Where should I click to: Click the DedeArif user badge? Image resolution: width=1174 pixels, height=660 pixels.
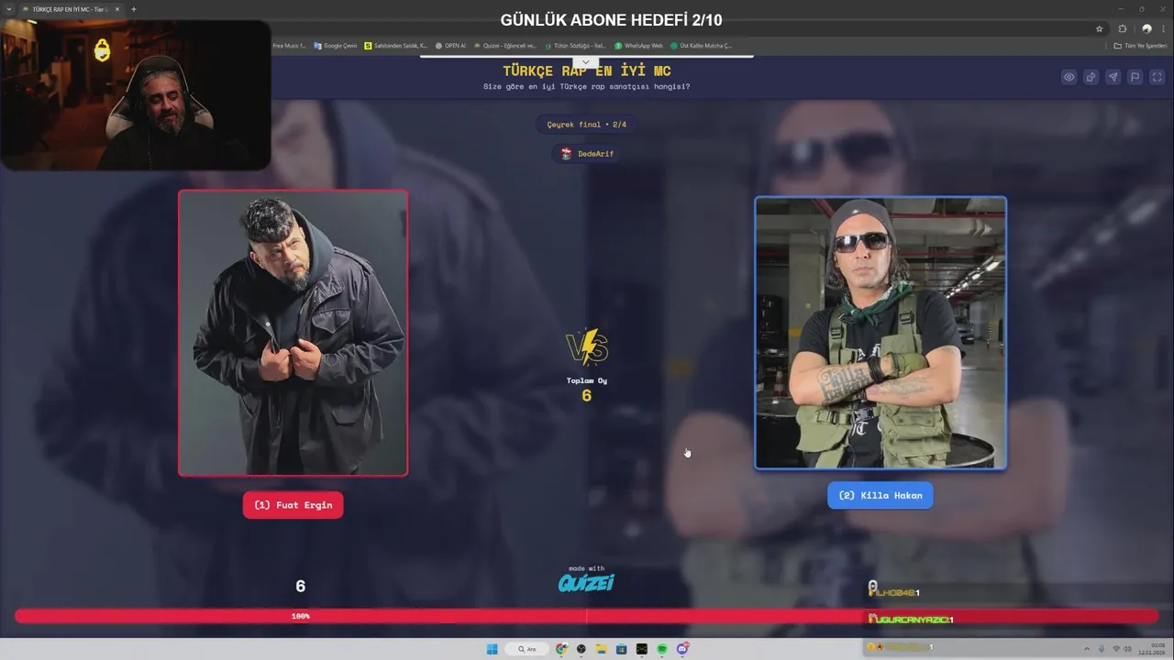click(x=587, y=153)
